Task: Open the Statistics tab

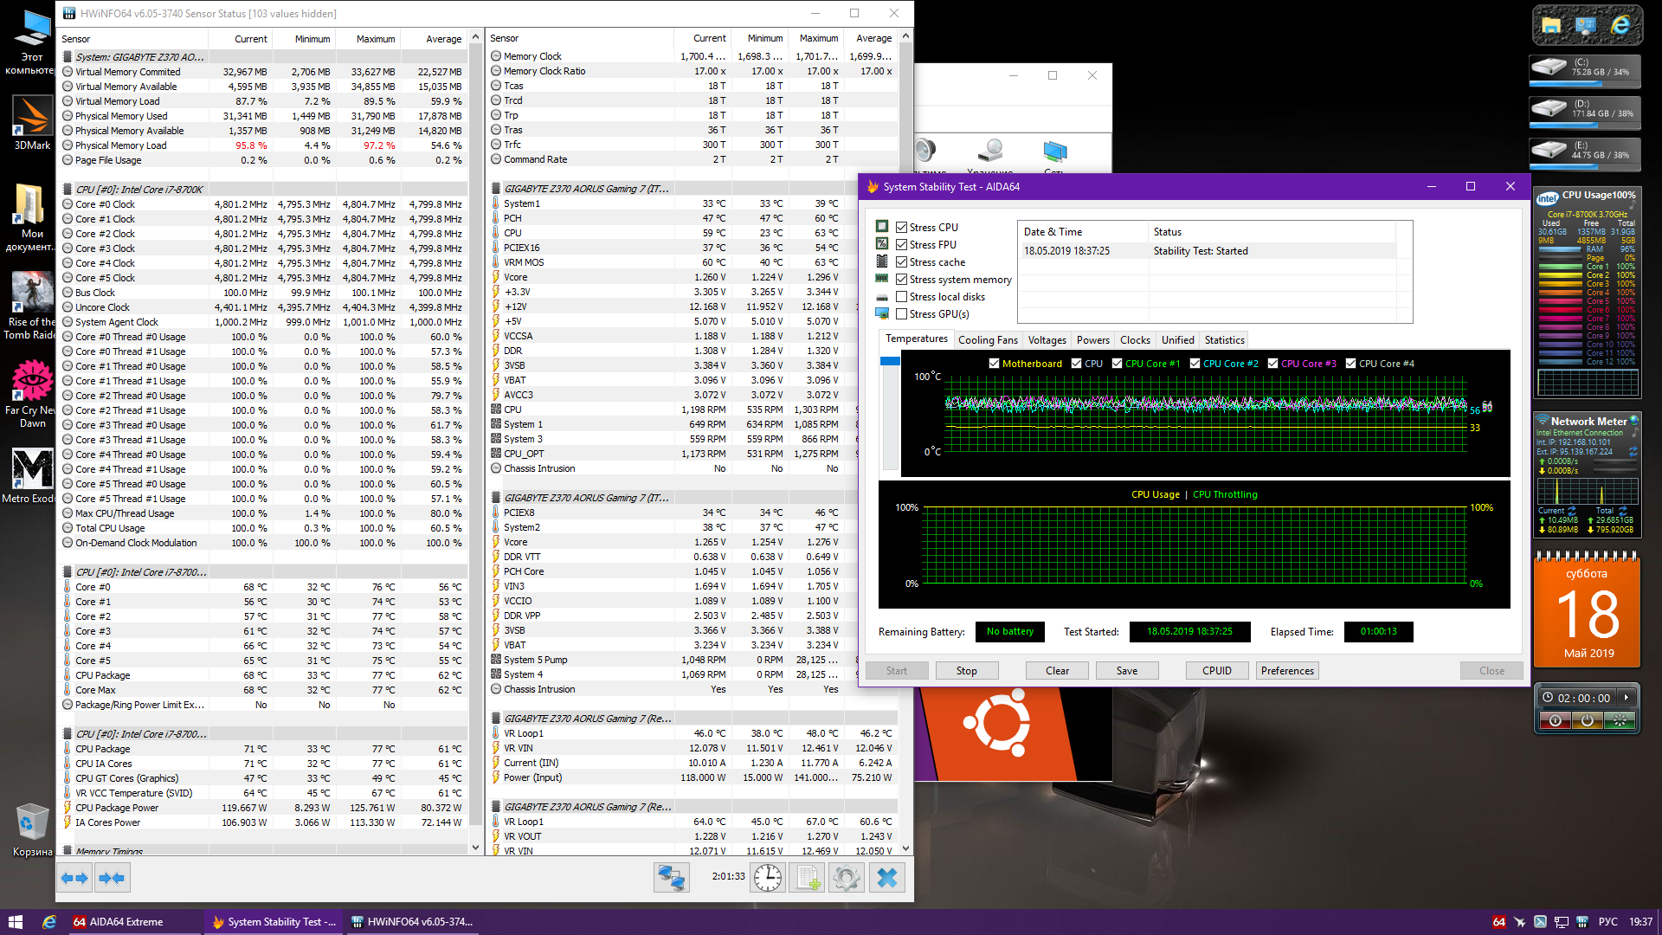Action: point(1224,340)
